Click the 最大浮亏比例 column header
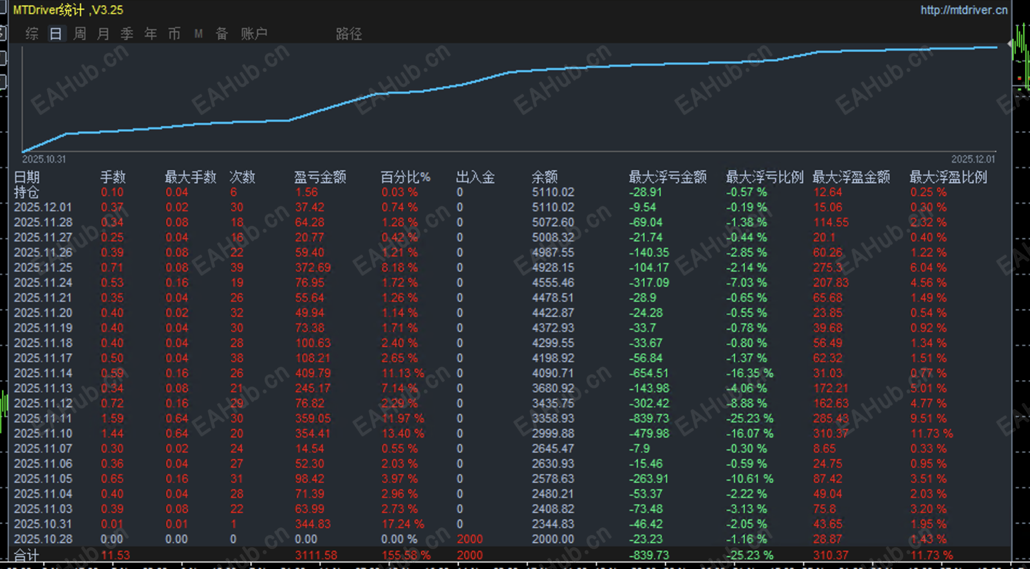The image size is (1030, 569). click(765, 177)
